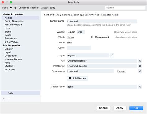Go to next font with right arrow

16,8
